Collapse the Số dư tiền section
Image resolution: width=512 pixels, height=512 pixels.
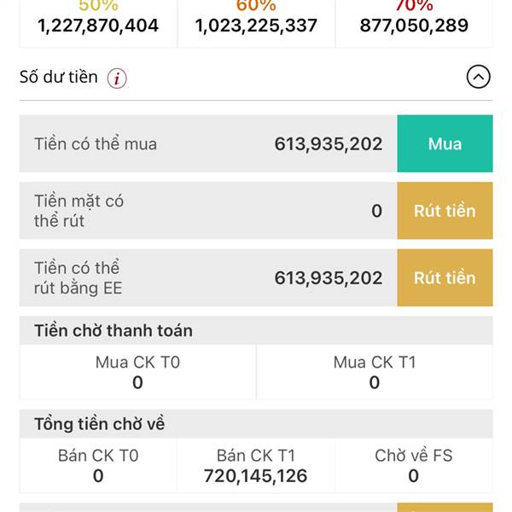click(478, 77)
